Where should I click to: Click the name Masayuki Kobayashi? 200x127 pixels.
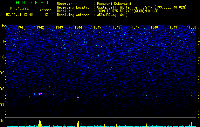click(114, 3)
